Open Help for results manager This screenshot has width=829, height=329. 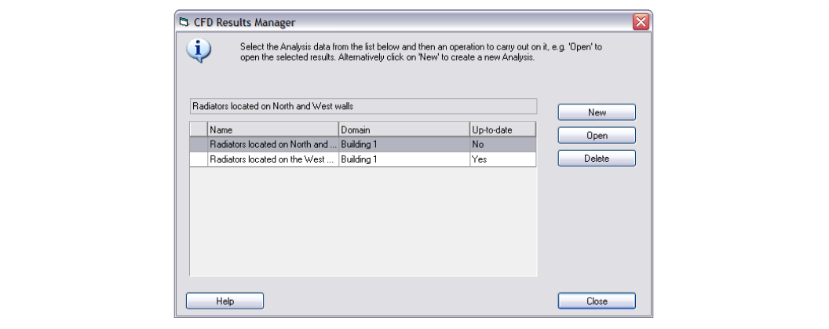(x=225, y=301)
